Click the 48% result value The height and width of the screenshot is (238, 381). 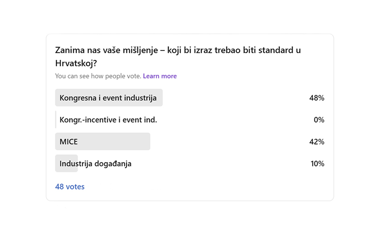point(317,98)
